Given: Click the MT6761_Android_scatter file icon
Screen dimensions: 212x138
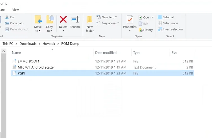Looking at the screenshot, I should click(x=14, y=67).
